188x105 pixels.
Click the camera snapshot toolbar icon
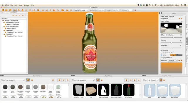coord(63,10)
